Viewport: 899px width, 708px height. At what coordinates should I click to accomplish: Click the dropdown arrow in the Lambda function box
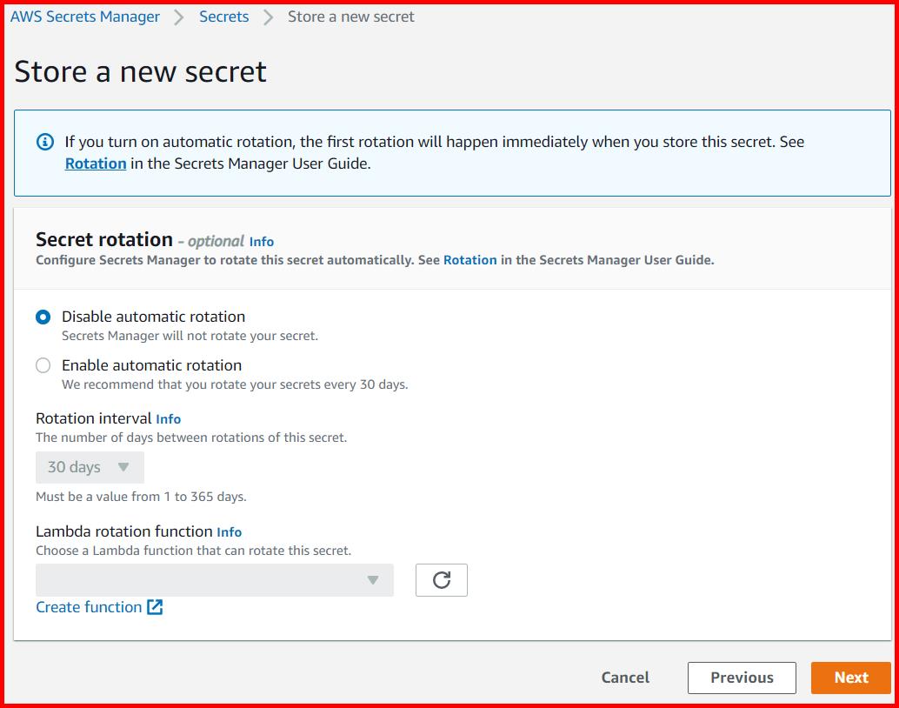click(374, 579)
